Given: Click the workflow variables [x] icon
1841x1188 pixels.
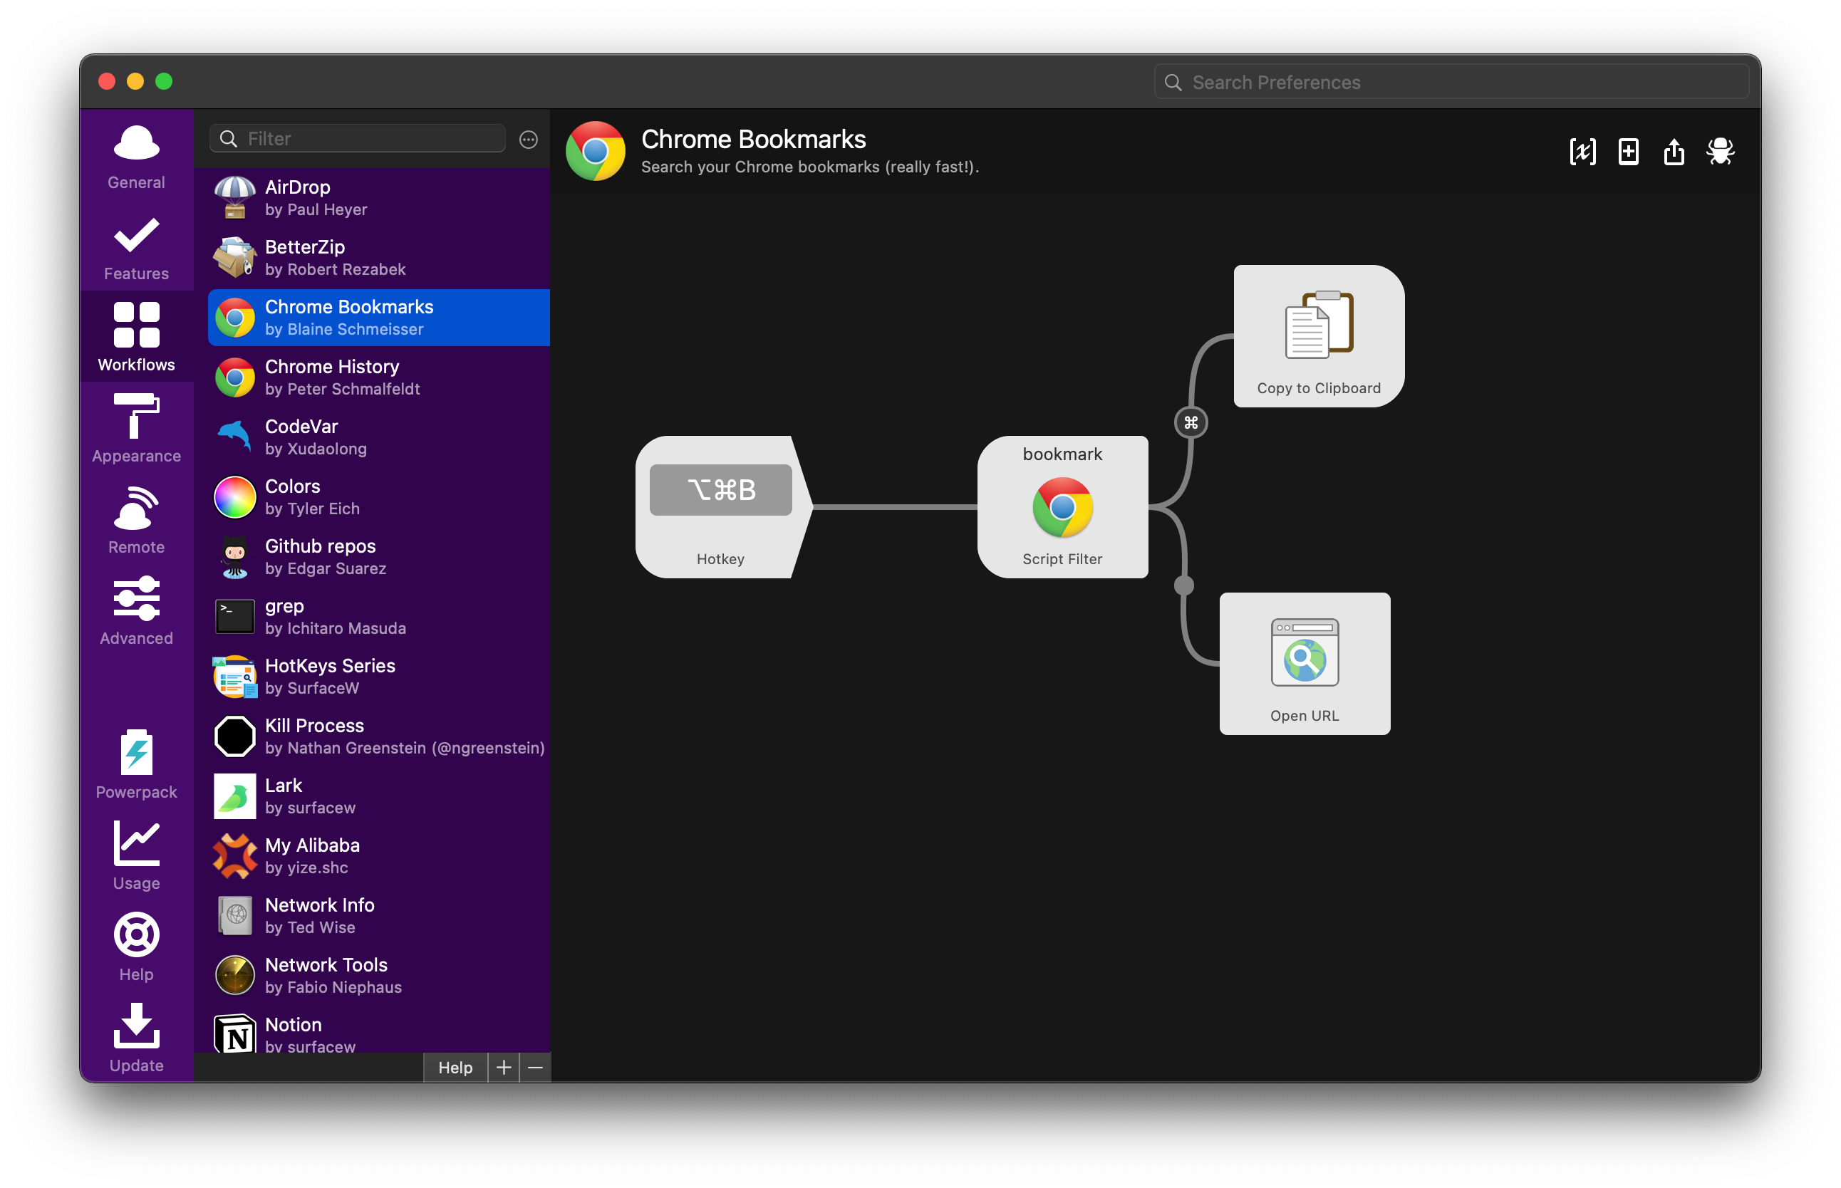Looking at the screenshot, I should tap(1582, 151).
